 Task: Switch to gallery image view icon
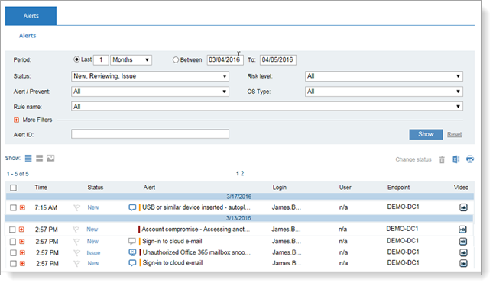point(50,158)
